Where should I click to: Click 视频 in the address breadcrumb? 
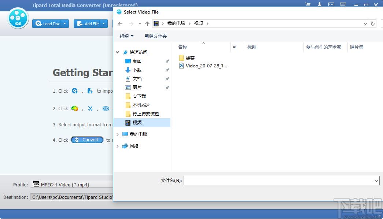(199, 23)
